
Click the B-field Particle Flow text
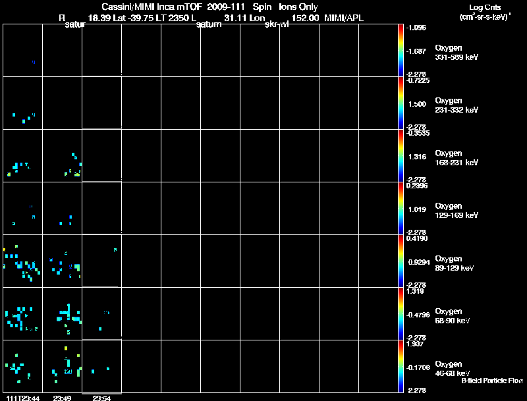[492, 381]
